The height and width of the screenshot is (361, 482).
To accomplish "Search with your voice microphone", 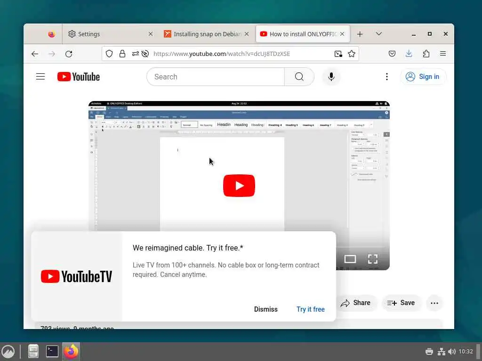I will tap(331, 77).
